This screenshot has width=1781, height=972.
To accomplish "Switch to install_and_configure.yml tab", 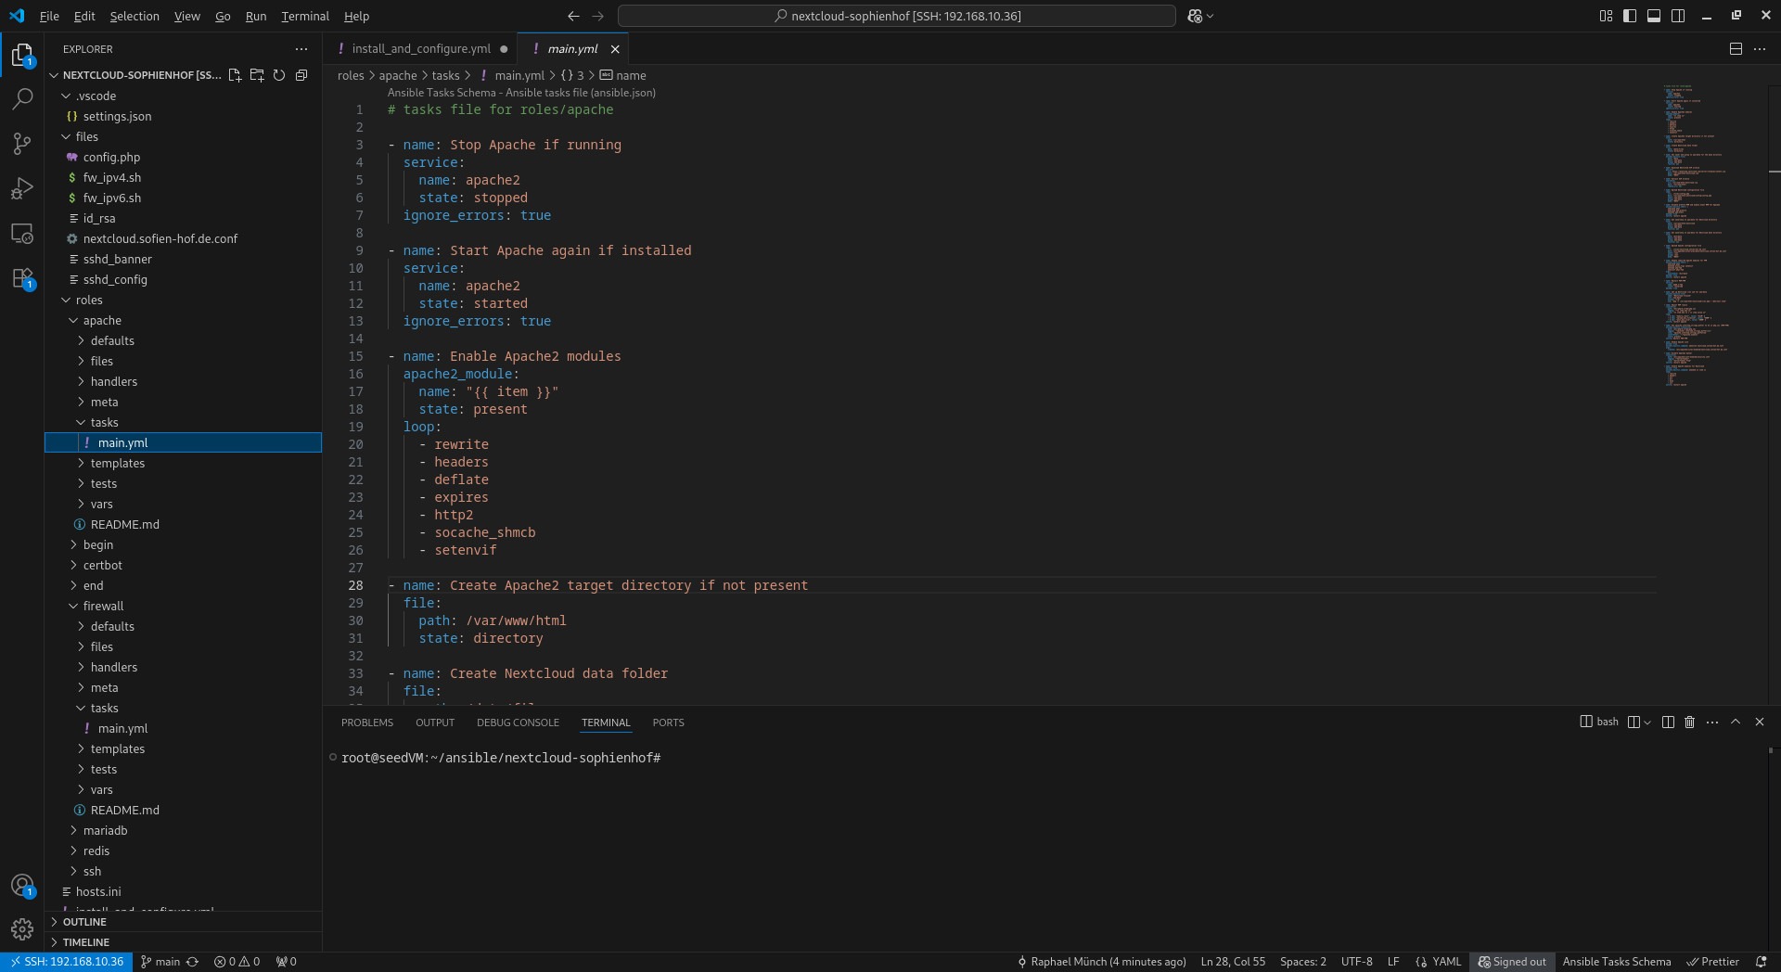I will click(x=421, y=49).
